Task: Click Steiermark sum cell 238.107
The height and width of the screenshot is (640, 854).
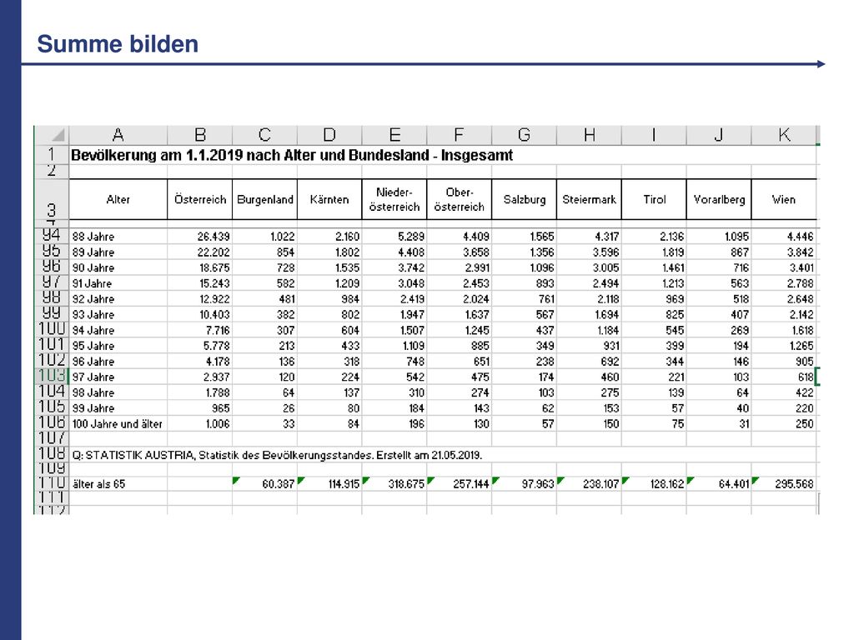Action: (589, 483)
